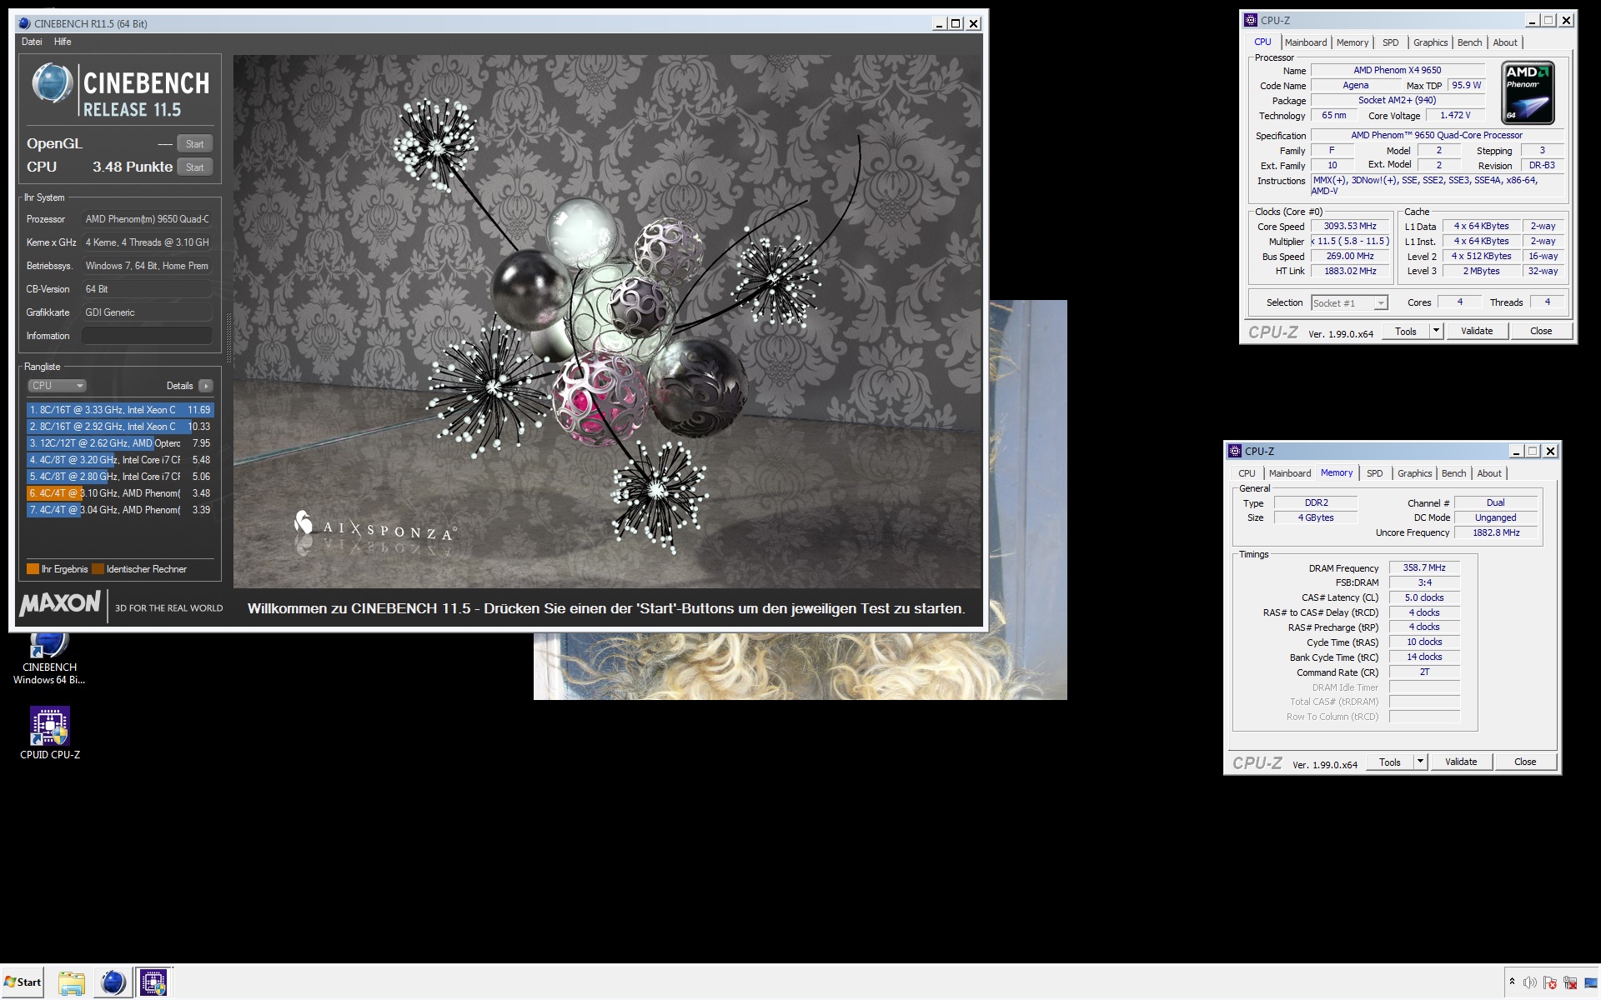
Task: Select ranking entry 4C/8T @ 2.80 GHz Core i7
Action: click(120, 477)
